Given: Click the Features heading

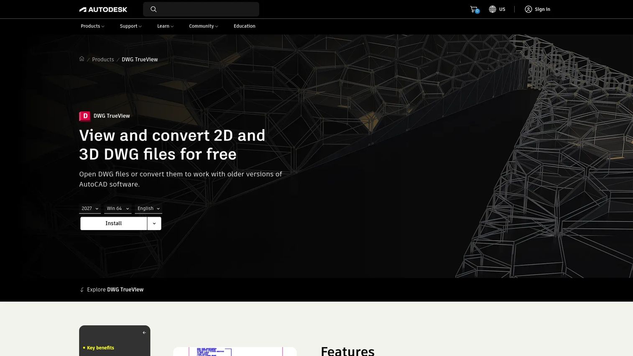Looking at the screenshot, I should coord(347,351).
